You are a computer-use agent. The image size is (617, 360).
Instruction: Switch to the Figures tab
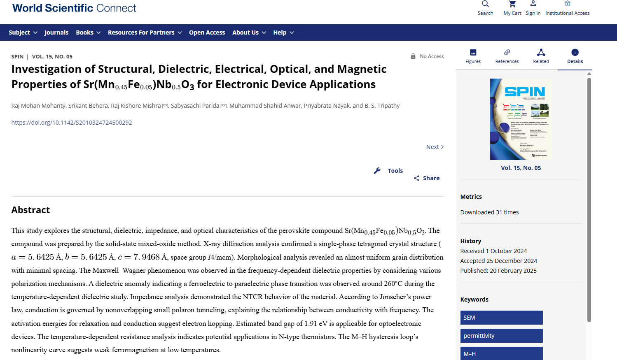pos(473,56)
